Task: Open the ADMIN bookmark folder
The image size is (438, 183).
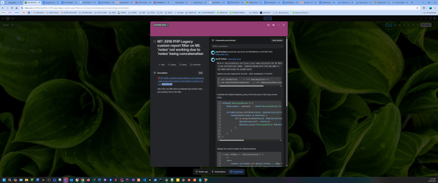Action: [x=133, y=13]
